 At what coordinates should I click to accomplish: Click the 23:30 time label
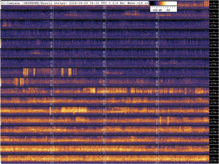coord(104,54)
